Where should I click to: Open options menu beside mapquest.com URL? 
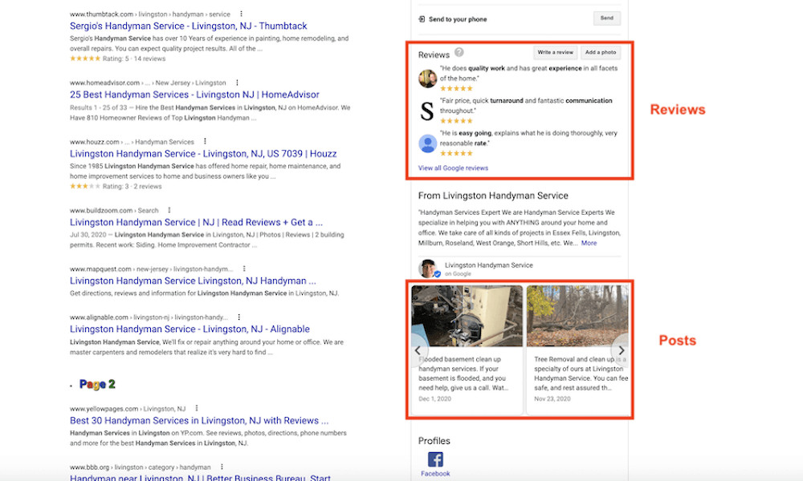(x=244, y=269)
